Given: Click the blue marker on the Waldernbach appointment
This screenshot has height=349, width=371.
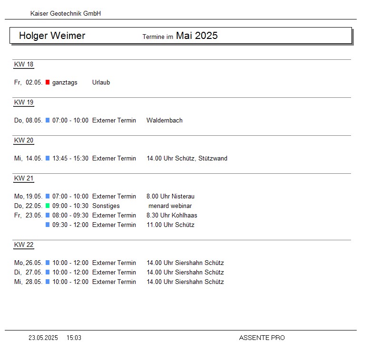Looking at the screenshot, I should click(x=48, y=120).
